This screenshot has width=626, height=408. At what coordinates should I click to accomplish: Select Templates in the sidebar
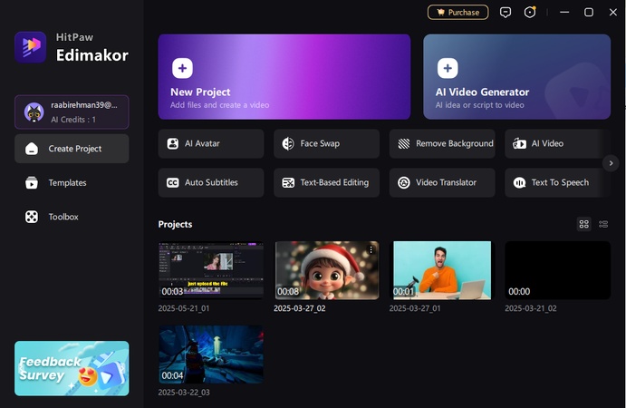pos(68,183)
